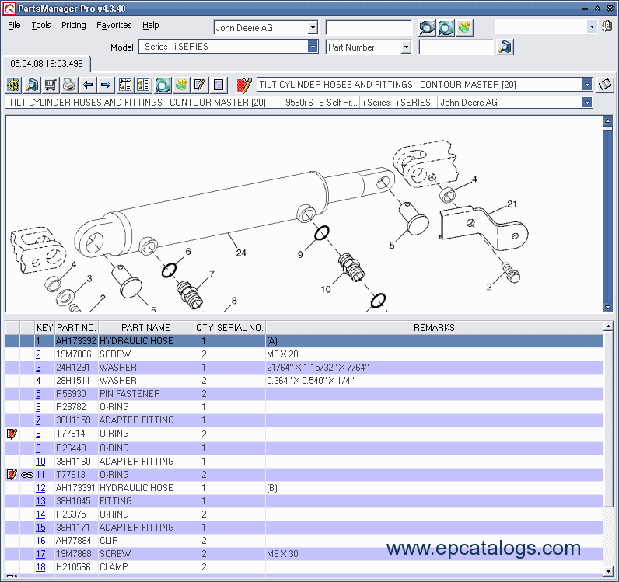Open the Help menu
Viewport: 619px width, 582px height.
pos(150,25)
